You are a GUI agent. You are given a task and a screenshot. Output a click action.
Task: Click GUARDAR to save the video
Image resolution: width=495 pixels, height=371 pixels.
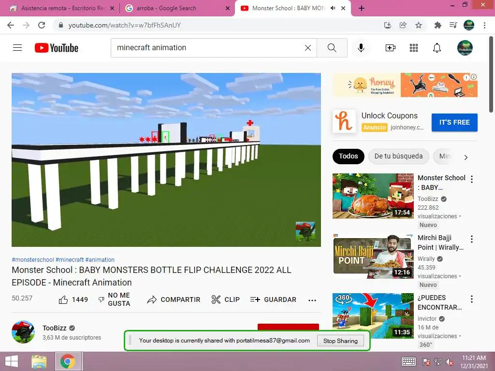pos(274,300)
